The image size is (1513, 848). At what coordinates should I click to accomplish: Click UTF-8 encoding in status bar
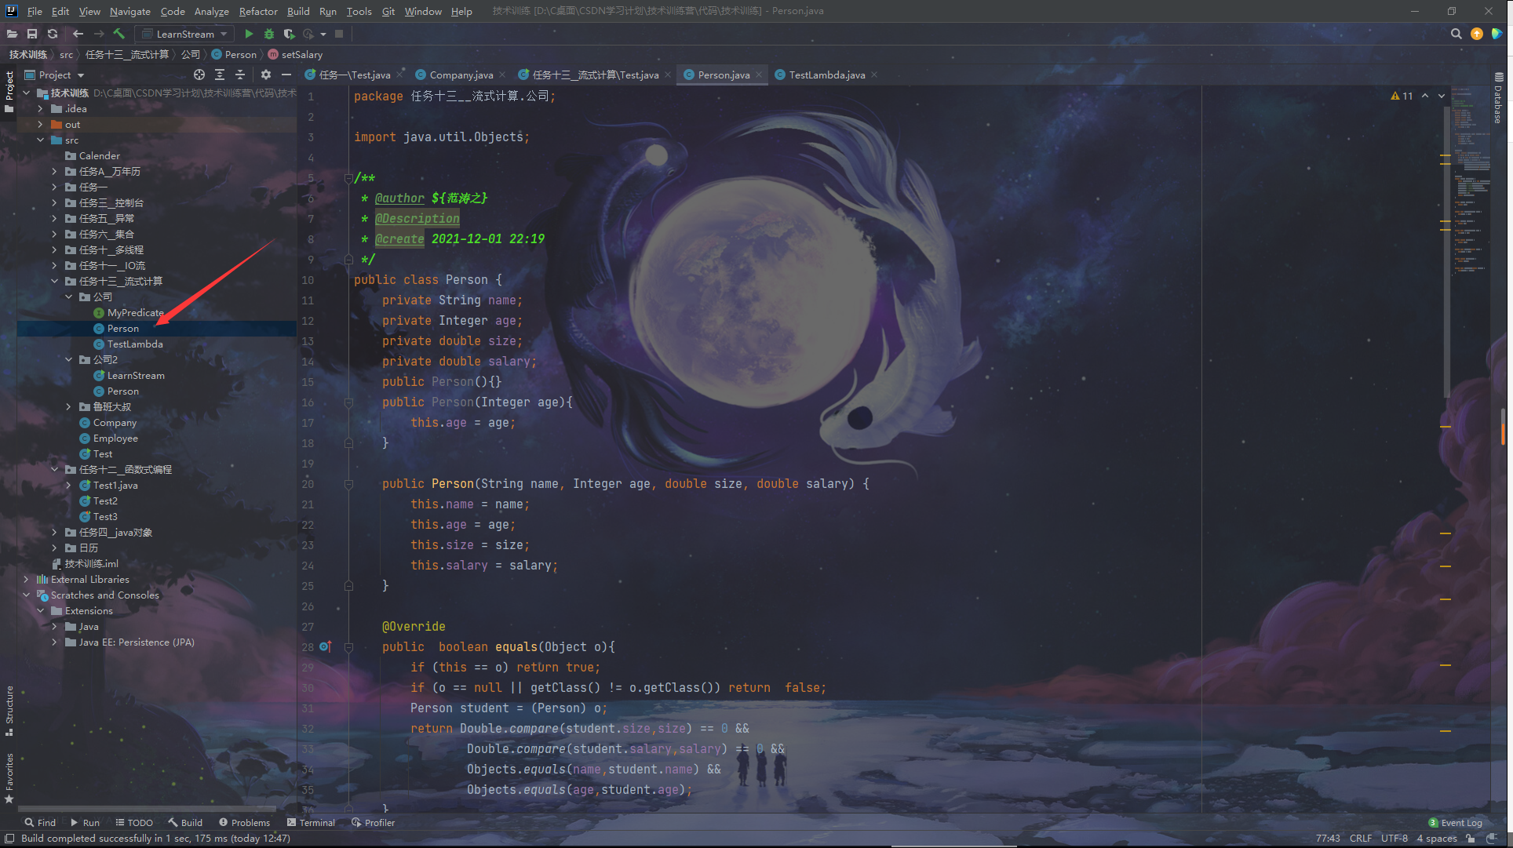point(1394,839)
